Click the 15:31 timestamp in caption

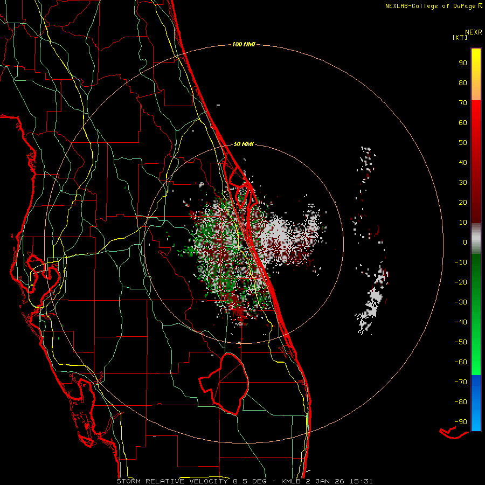click(x=361, y=481)
